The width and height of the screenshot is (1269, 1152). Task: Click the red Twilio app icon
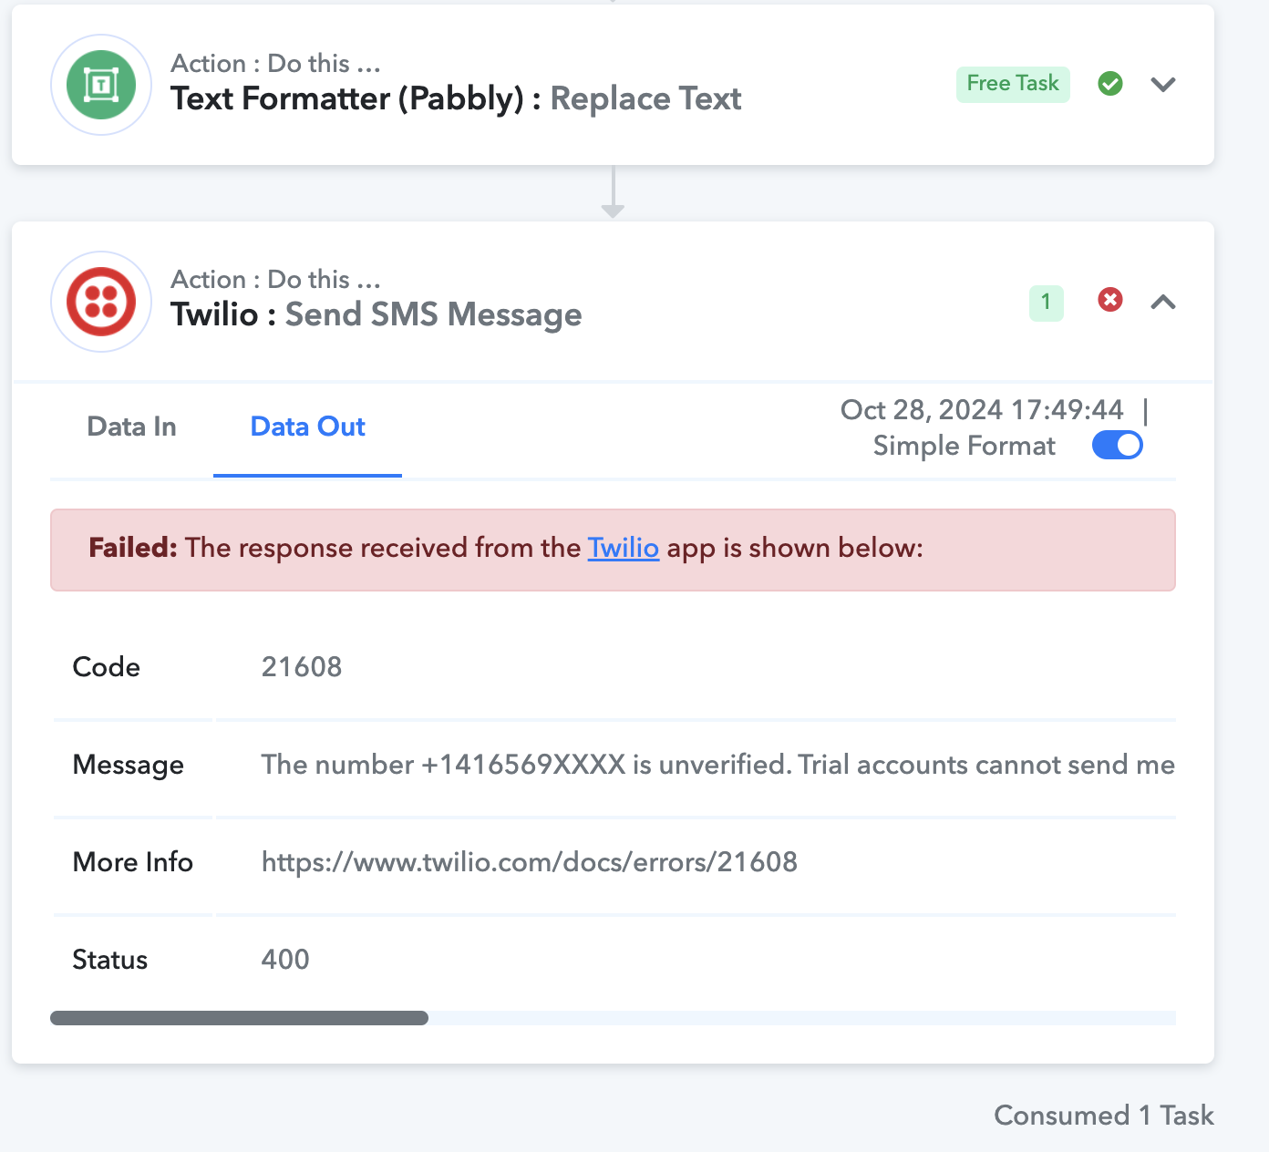101,302
